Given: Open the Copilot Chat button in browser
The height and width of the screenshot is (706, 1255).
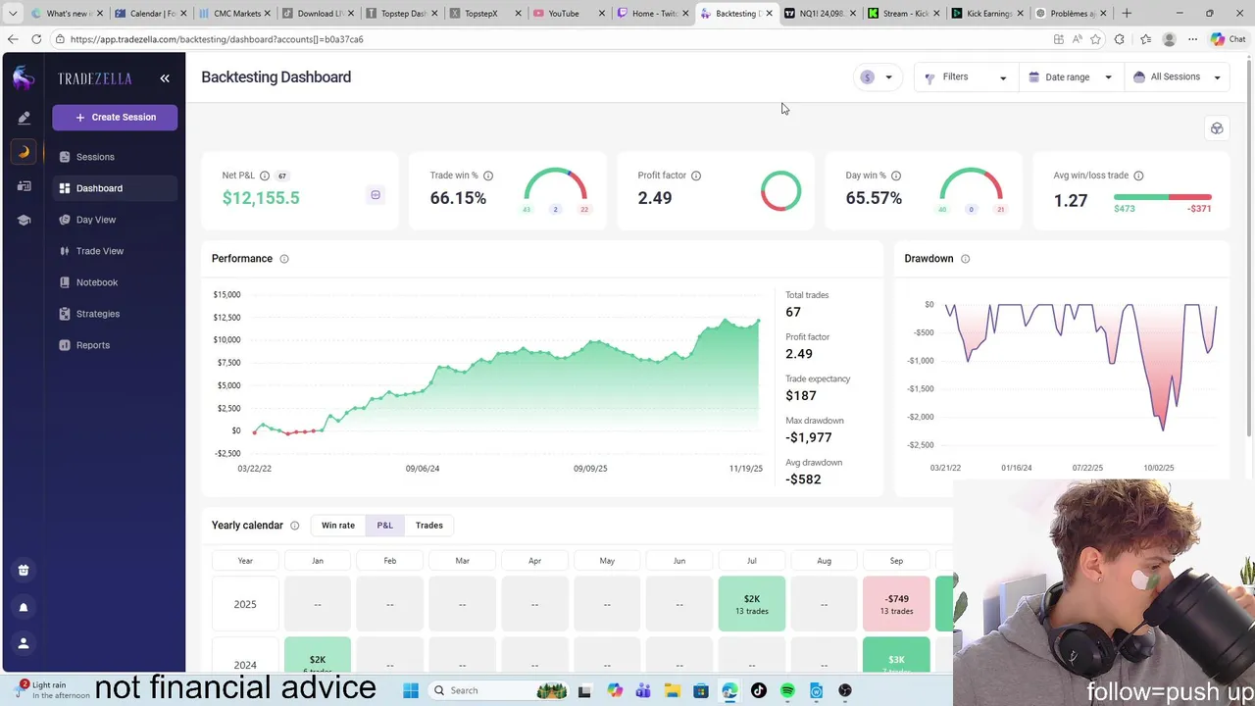Looking at the screenshot, I should coord(1228,39).
